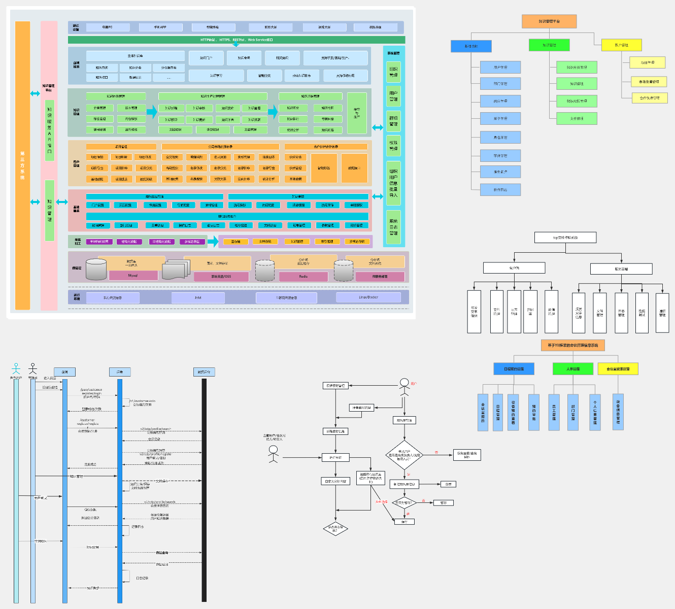Select the Mysql box in data layer
This screenshot has width=675, height=609.
tap(133, 276)
